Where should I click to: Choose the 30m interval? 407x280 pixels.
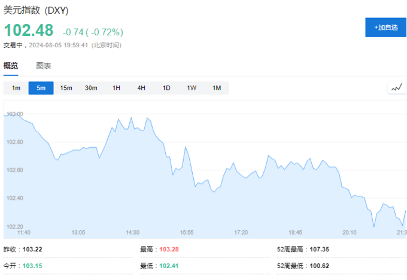[x=91, y=88]
